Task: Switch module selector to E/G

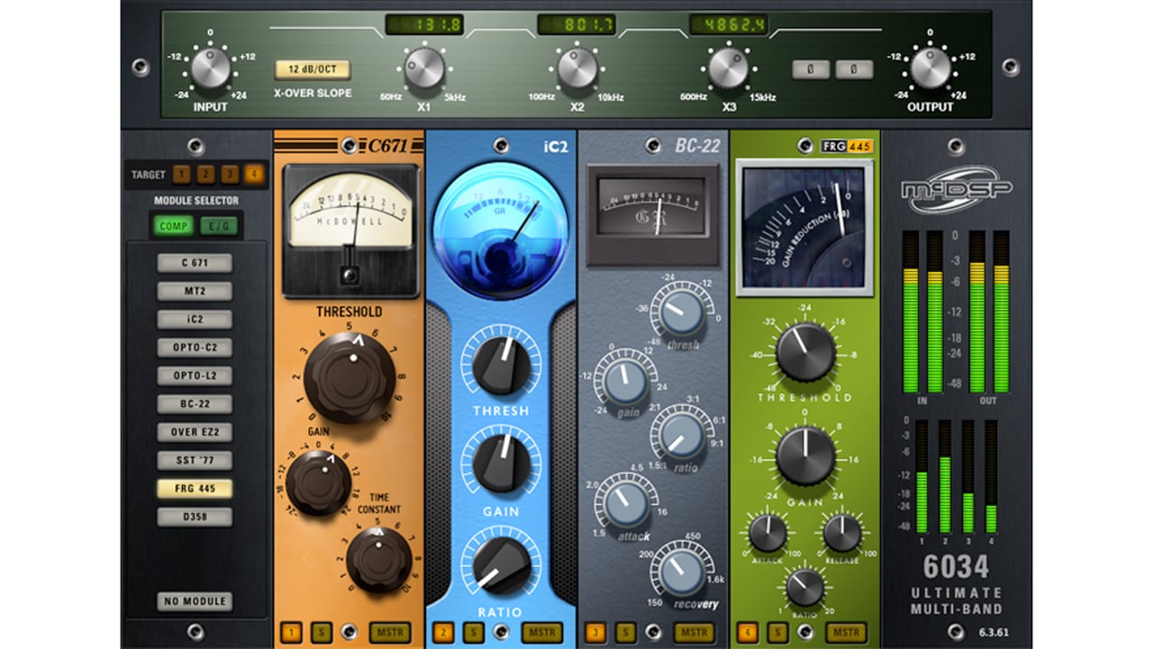Action: pos(218,225)
